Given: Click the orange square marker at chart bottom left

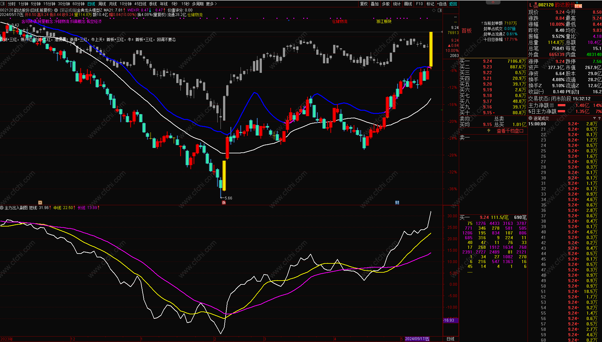Looking at the screenshot, I should [40, 202].
